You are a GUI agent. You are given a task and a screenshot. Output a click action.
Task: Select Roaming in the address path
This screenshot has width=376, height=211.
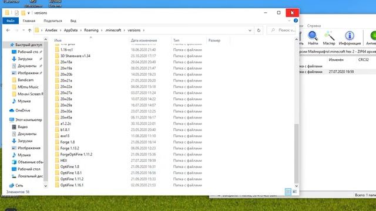click(x=91, y=30)
